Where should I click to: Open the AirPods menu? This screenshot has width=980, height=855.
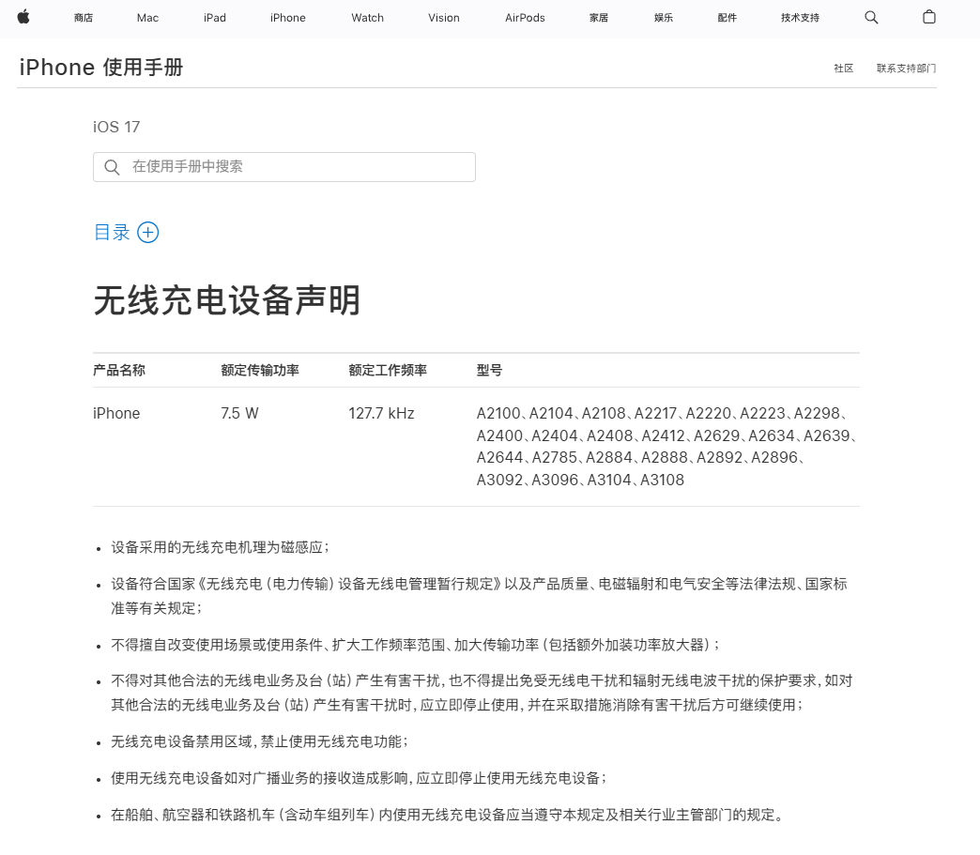[525, 18]
